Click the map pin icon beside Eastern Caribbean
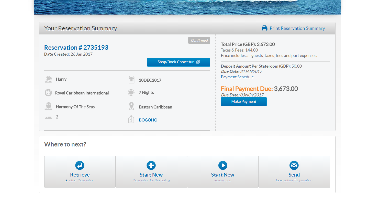This screenshot has height=198, width=368. (131, 106)
